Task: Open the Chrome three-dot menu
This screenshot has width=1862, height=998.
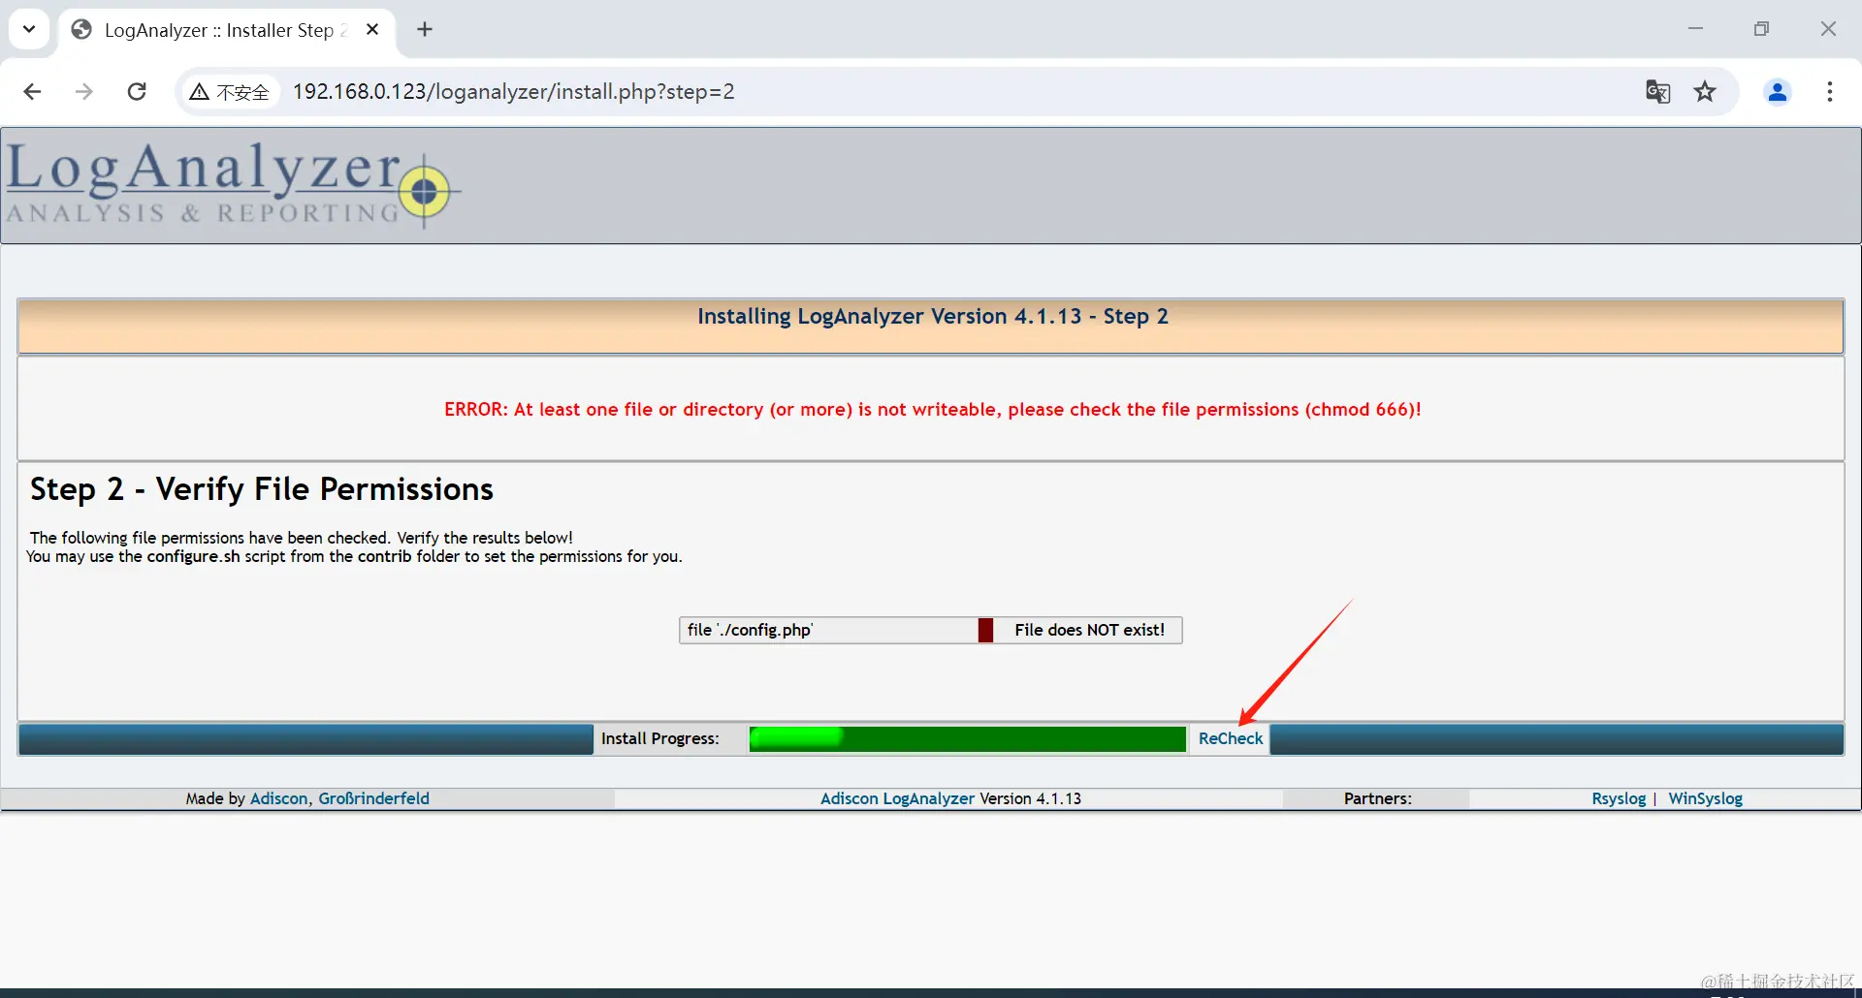Action: click(1830, 92)
